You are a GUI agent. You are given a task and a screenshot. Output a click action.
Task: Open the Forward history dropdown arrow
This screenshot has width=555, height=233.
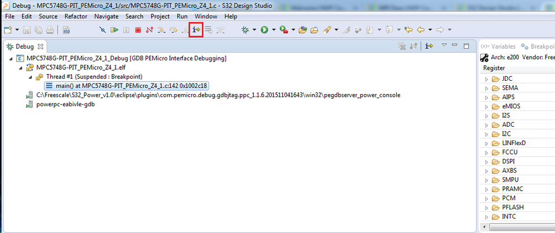click(x=449, y=30)
